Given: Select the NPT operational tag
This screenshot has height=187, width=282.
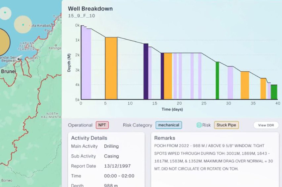Looking at the screenshot, I should 102,125.
